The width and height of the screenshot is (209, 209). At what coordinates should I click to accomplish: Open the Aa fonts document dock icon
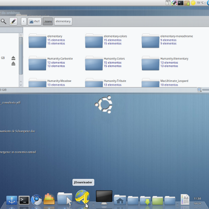tap(185, 199)
